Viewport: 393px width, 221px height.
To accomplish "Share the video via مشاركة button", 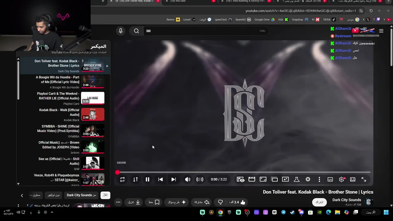I will [x=202, y=202].
